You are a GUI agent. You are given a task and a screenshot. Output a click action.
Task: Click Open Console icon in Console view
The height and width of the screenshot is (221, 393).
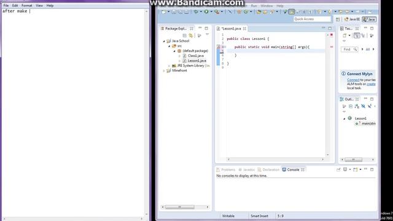click(x=356, y=169)
